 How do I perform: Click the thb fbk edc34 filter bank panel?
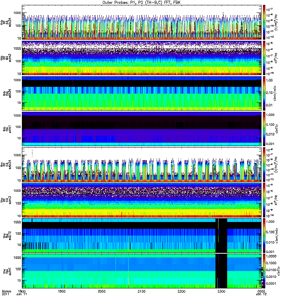click(142, 93)
